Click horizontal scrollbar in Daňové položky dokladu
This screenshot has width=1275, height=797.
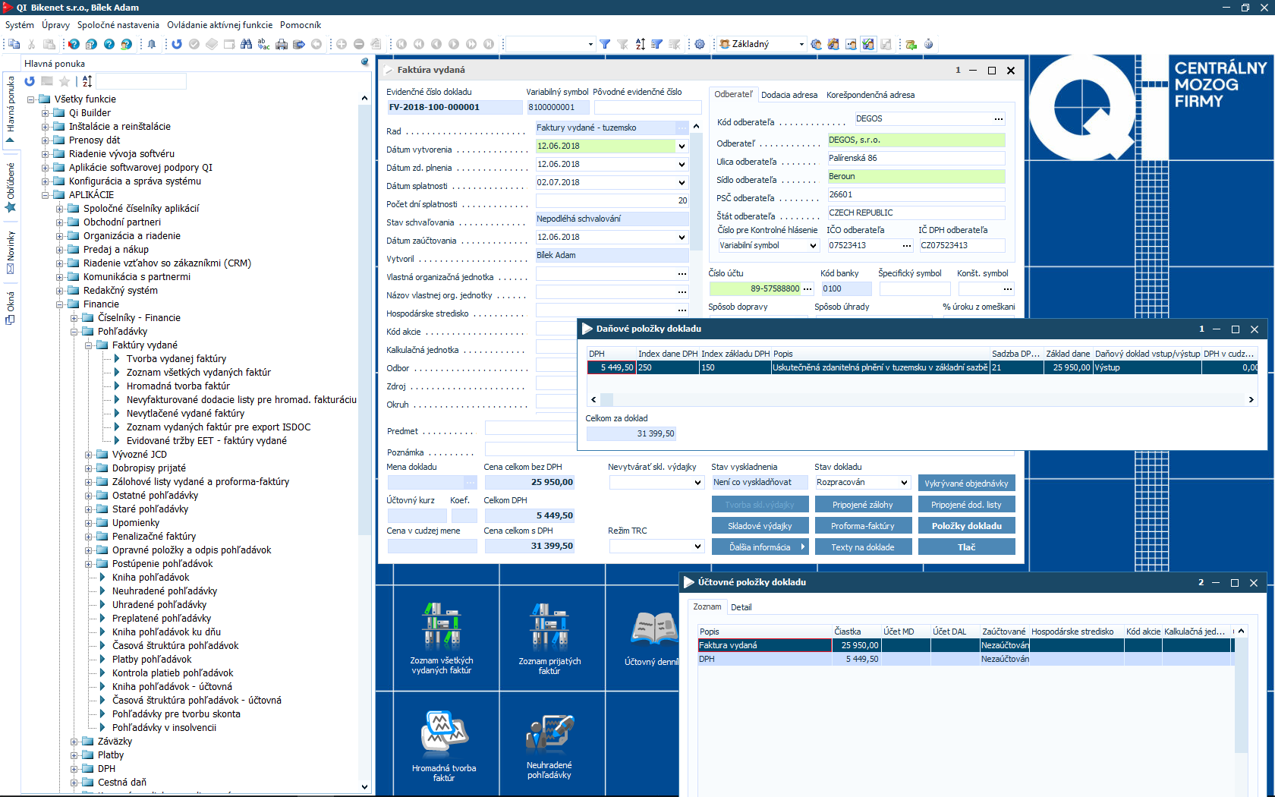point(921,399)
